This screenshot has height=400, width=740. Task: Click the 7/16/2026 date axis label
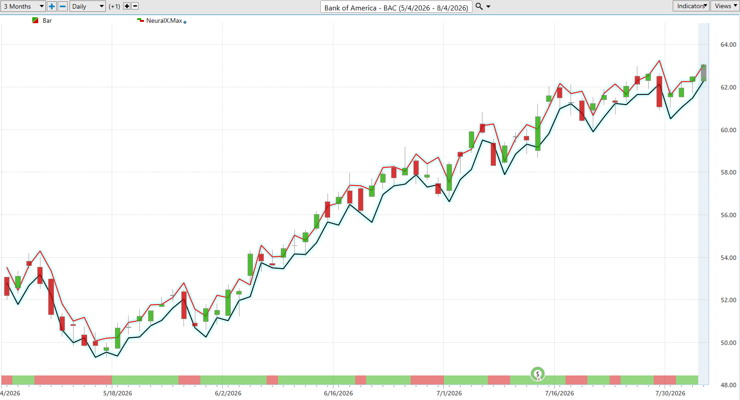560,393
